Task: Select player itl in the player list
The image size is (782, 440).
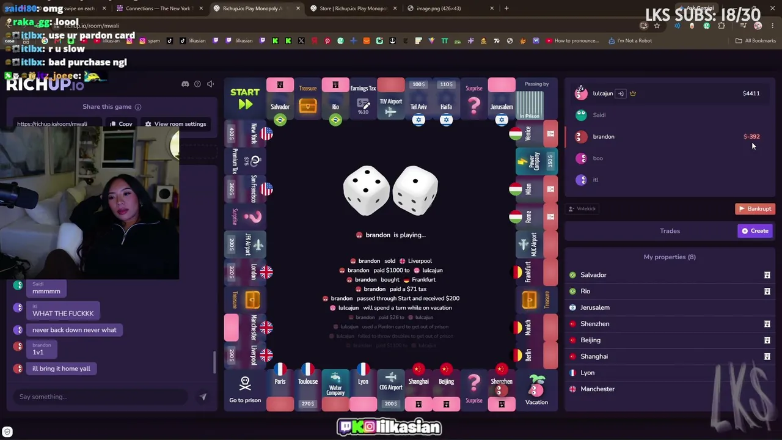Action: pos(668,180)
